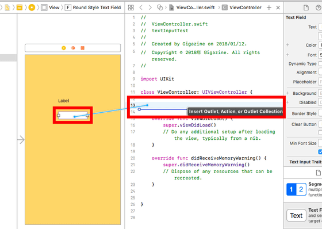Select the First Responder icon in scene dock
The width and height of the screenshot is (322, 229).
click(x=73, y=48)
